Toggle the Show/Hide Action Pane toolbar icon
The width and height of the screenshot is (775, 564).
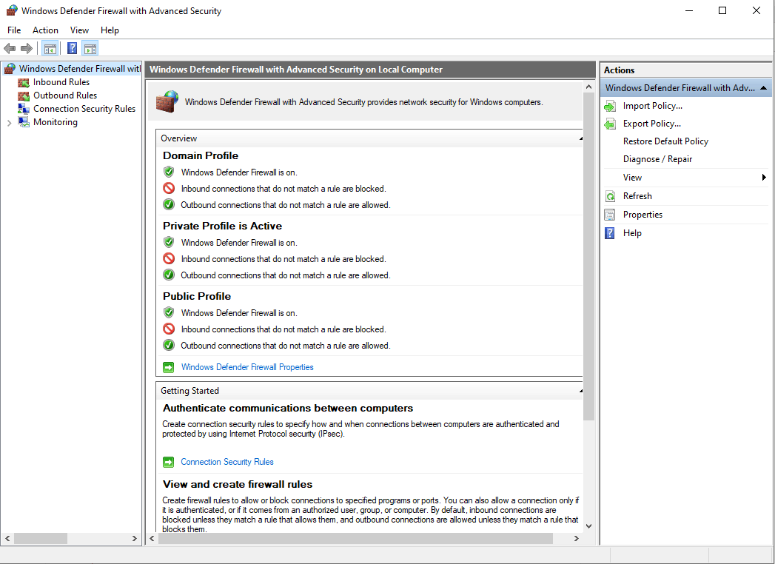point(90,48)
